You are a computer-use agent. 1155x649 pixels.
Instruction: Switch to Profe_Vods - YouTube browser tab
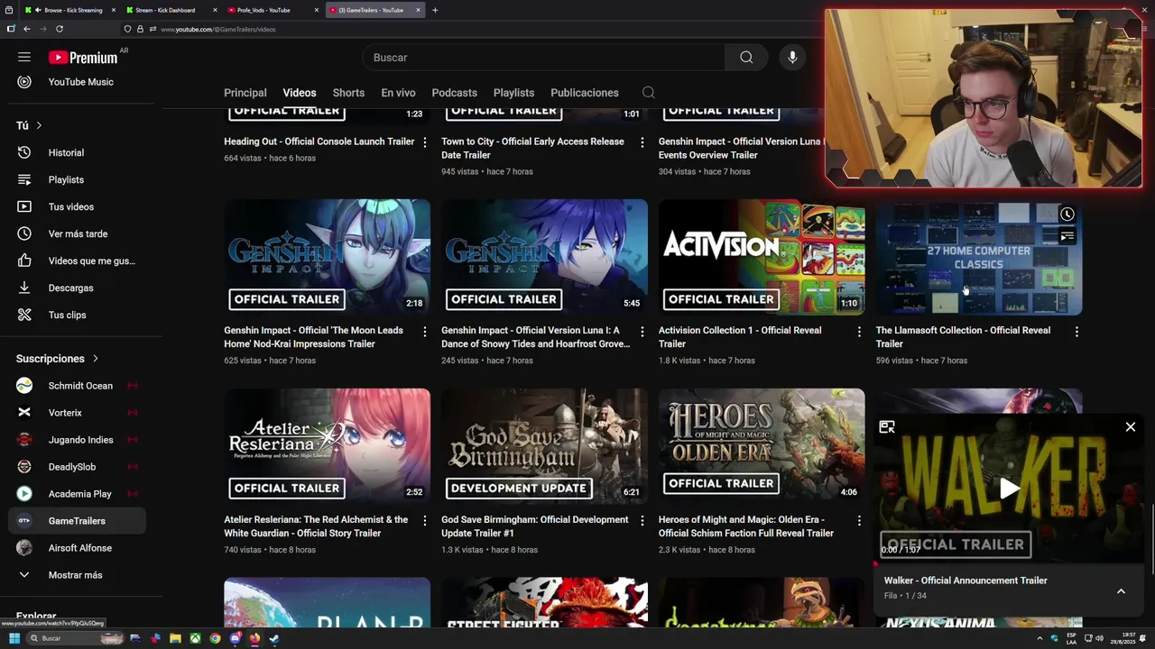(271, 10)
